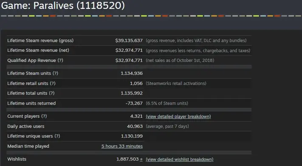Select the Lifetime Steam units value 1,134,936
Screen dimensions: 302x166
pos(132,73)
